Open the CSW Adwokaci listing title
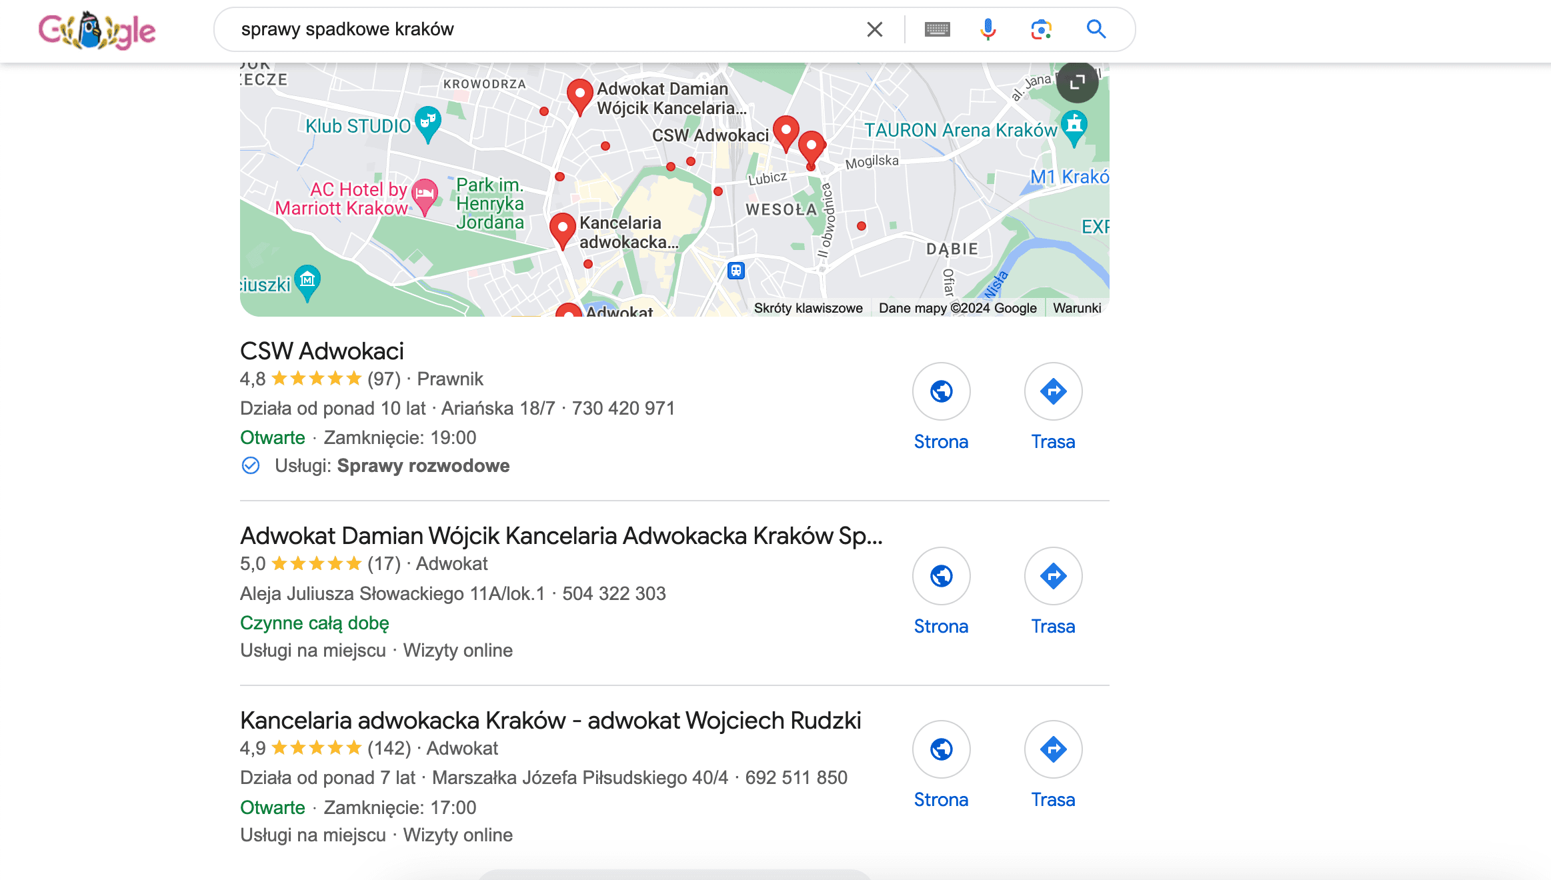Viewport: 1551px width, 880px height. tap(322, 351)
